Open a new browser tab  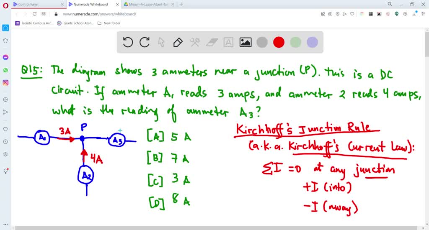point(181,4)
